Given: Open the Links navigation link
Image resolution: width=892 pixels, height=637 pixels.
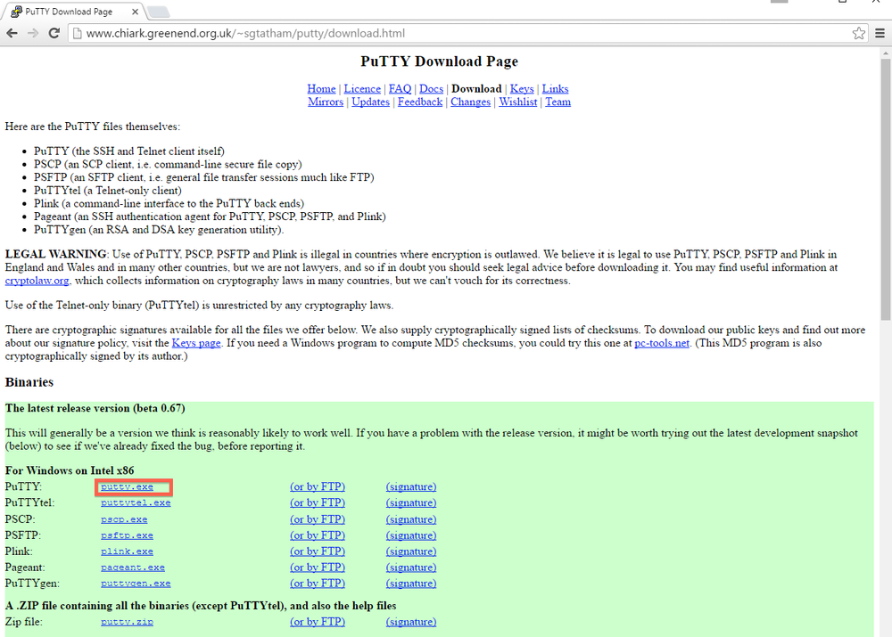Looking at the screenshot, I should [555, 89].
